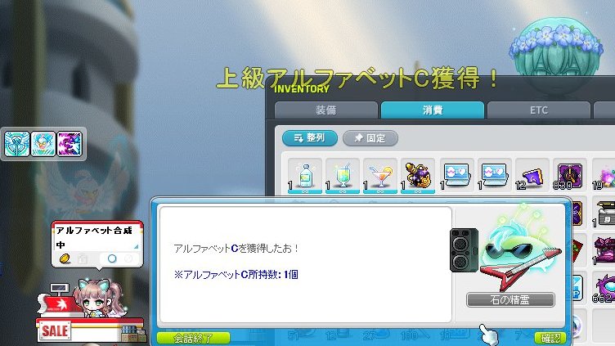Expand the shop bubble corner triangle

point(136,247)
